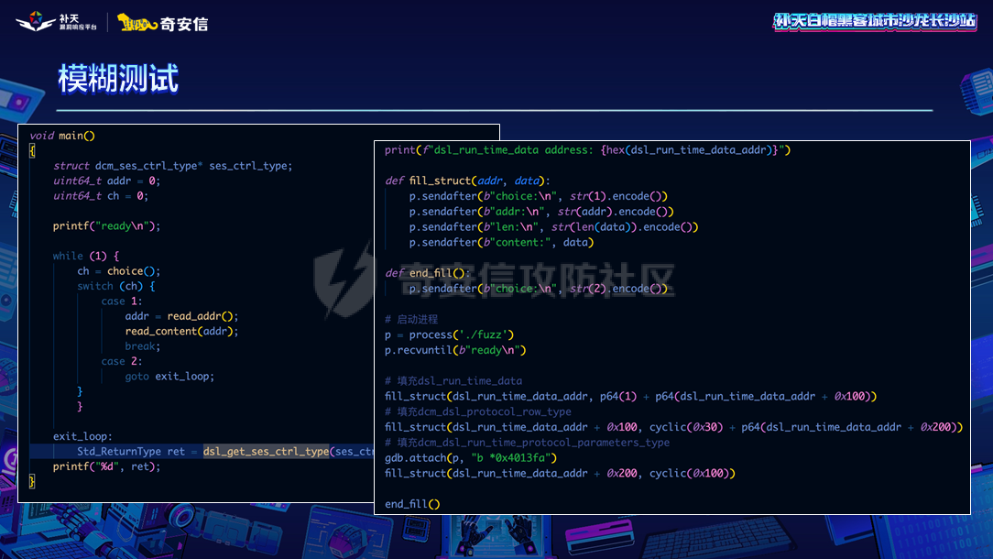Click the process('./fuzz') assignment line

pyautogui.click(x=449, y=334)
